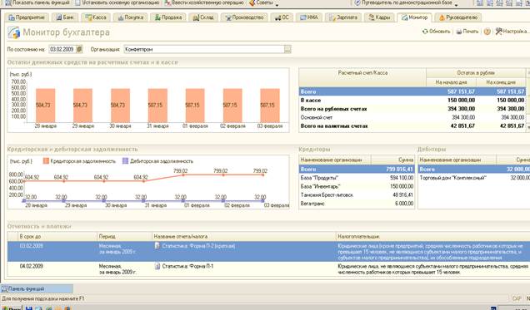The image size is (530, 310).
Task: Select the В кассе row
Action: point(412,100)
